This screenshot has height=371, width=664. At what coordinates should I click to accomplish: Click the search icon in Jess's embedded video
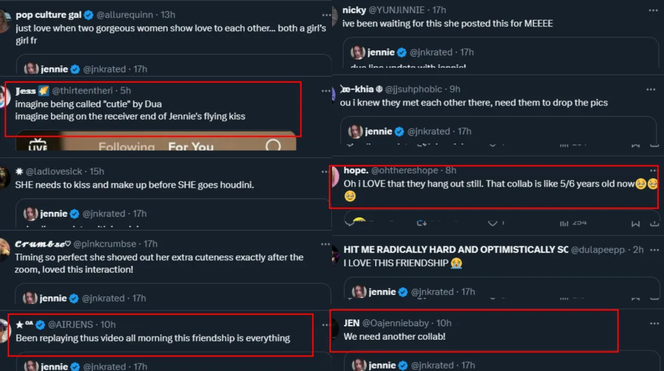point(273,145)
